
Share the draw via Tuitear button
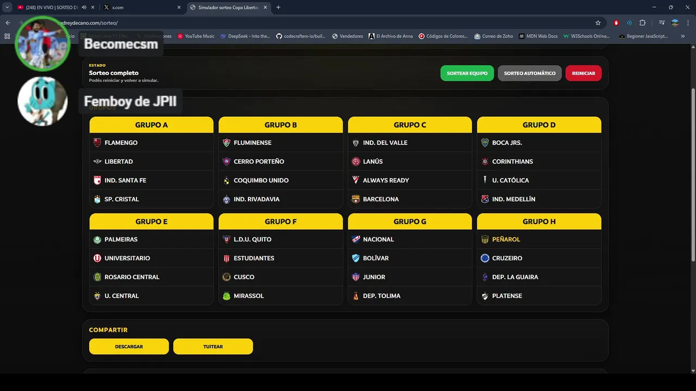coord(213,346)
